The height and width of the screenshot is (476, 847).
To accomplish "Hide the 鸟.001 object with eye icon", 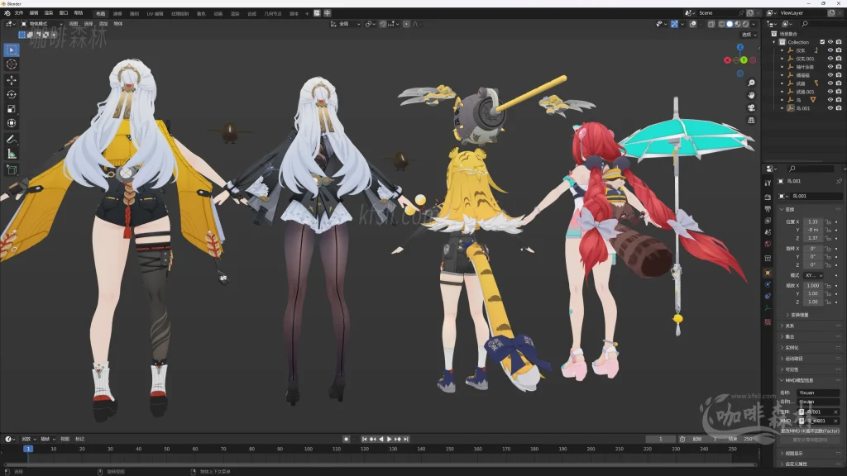I will 830,108.
